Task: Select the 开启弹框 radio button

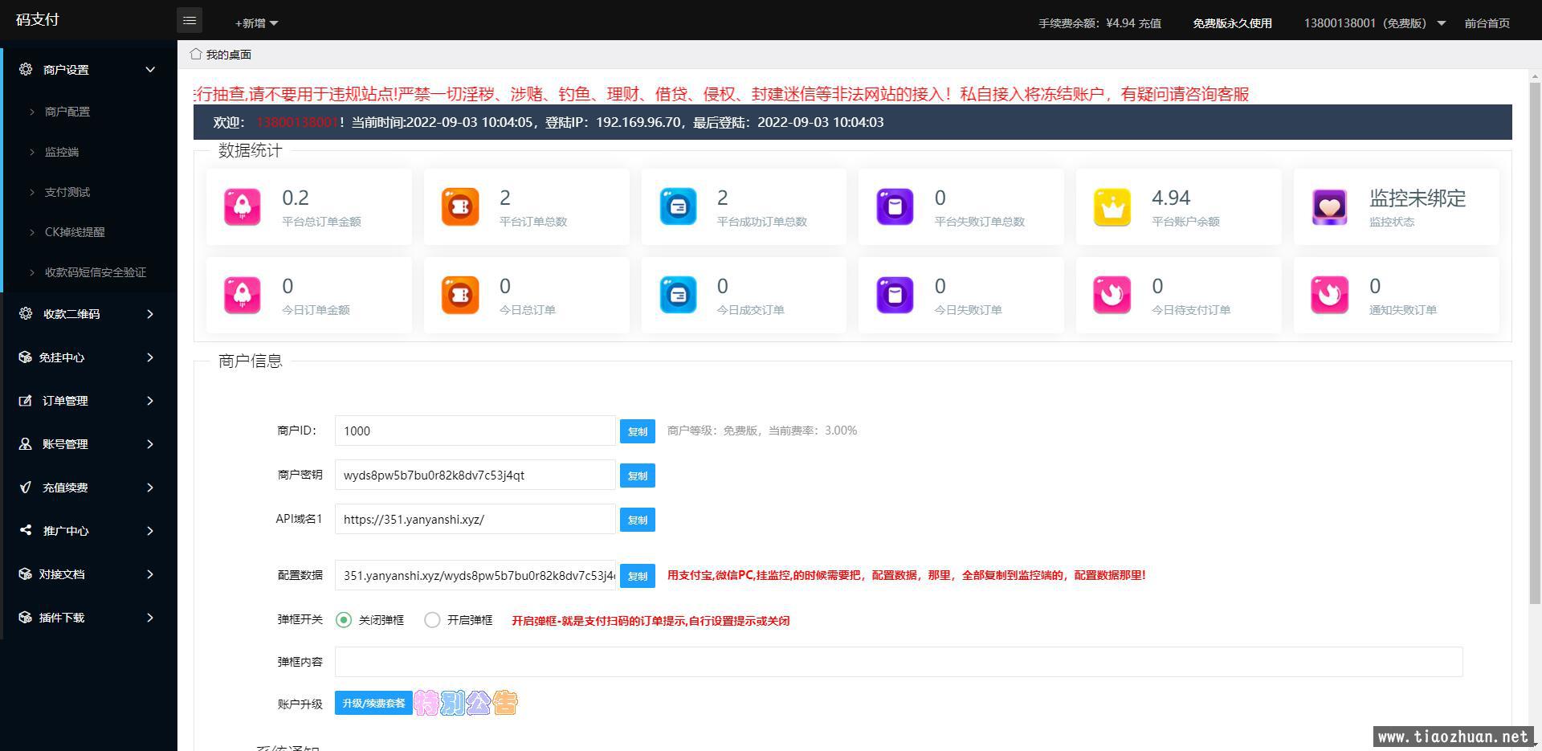Action: tap(432, 620)
